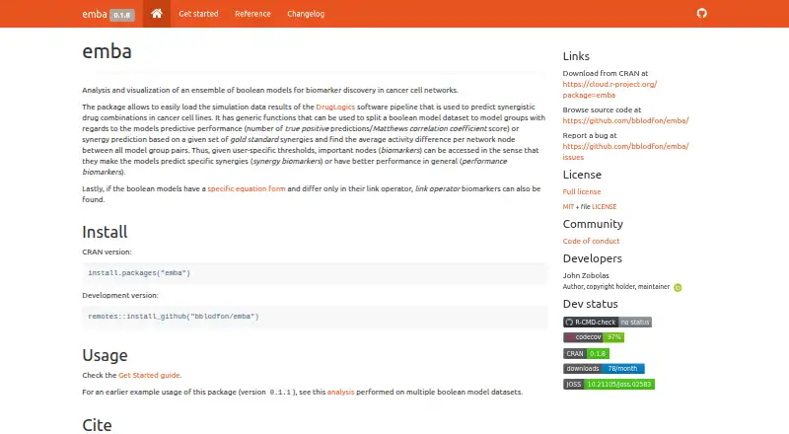Viewport: 789px width, 434px height.
Task: Open the CRAN download URL link
Action: pyautogui.click(x=610, y=89)
